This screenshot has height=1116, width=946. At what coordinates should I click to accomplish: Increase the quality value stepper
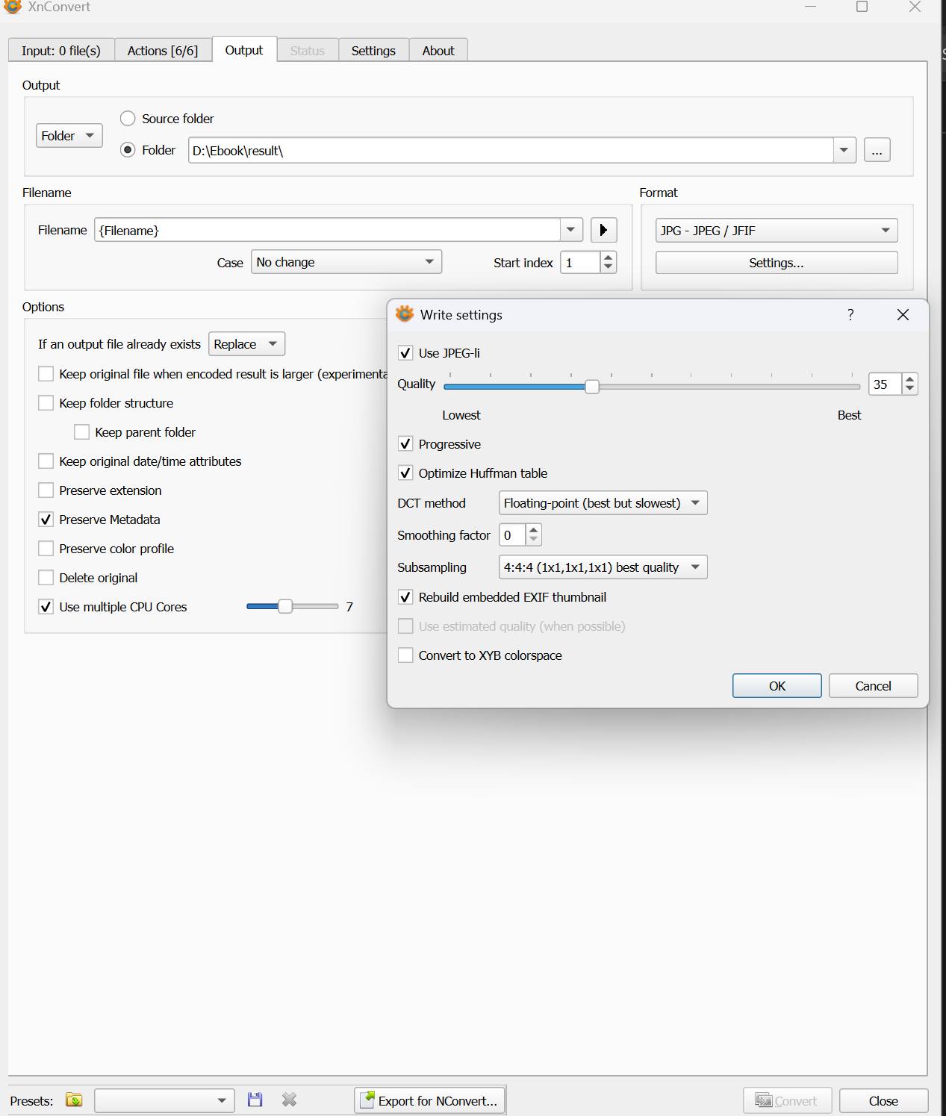tap(909, 379)
